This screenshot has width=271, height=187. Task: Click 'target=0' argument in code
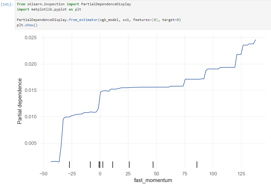point(171,20)
